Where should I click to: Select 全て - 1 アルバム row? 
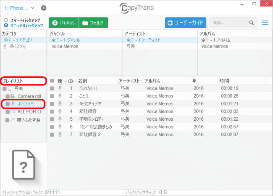pos(235,40)
